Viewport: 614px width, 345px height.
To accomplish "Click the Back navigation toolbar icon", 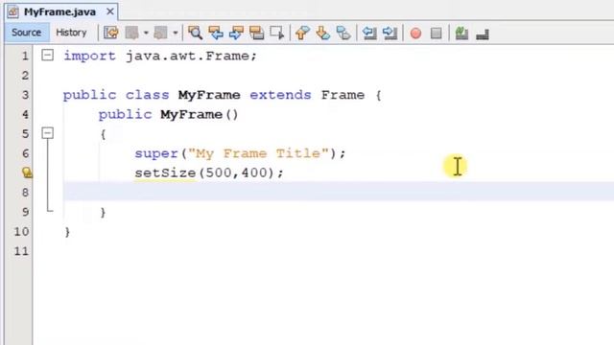I will pyautogui.click(x=132, y=33).
